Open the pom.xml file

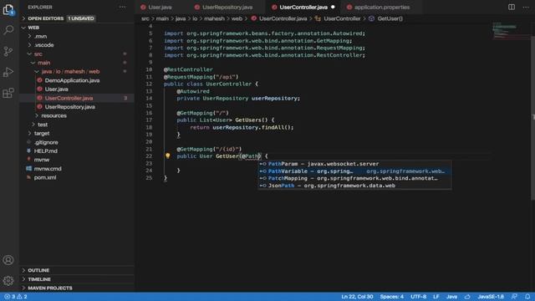coord(44,177)
